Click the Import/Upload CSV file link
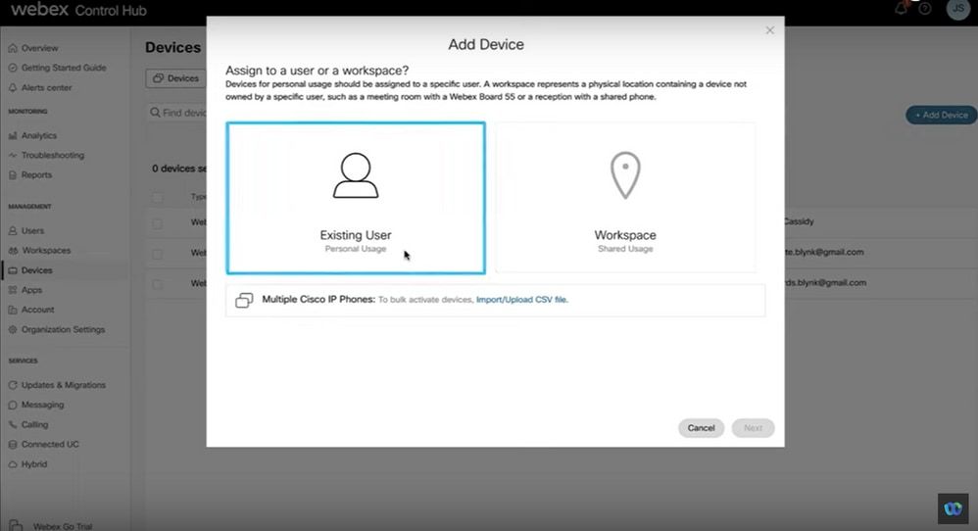978x531 pixels. 522,300
